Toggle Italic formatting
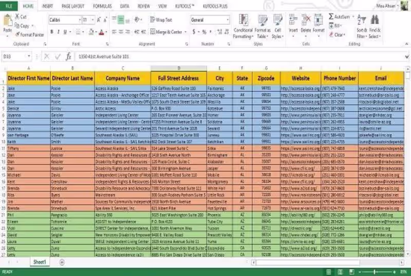The height and width of the screenshot is (276, 411). coord(58,32)
